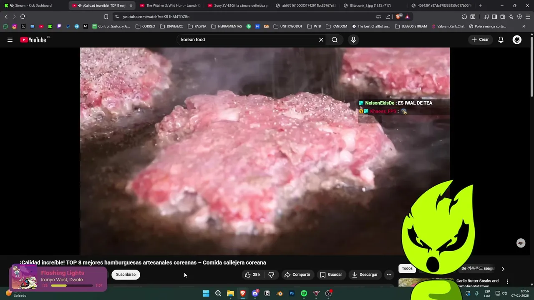The width and height of the screenshot is (534, 300).
Task: Open Garlic Butter Steaks video options
Action: point(507,282)
